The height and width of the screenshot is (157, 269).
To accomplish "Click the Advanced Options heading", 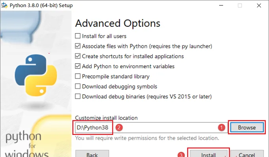I will click(118, 23).
